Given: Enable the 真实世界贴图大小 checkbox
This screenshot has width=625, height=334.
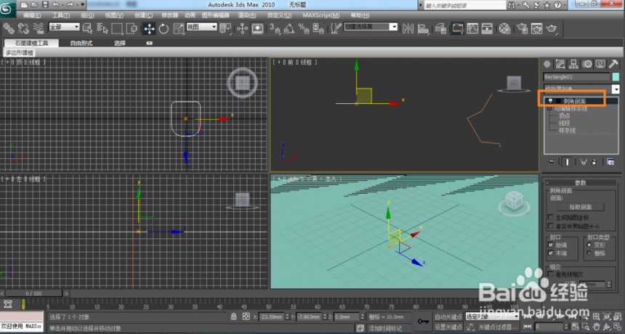Looking at the screenshot, I should (551, 226).
